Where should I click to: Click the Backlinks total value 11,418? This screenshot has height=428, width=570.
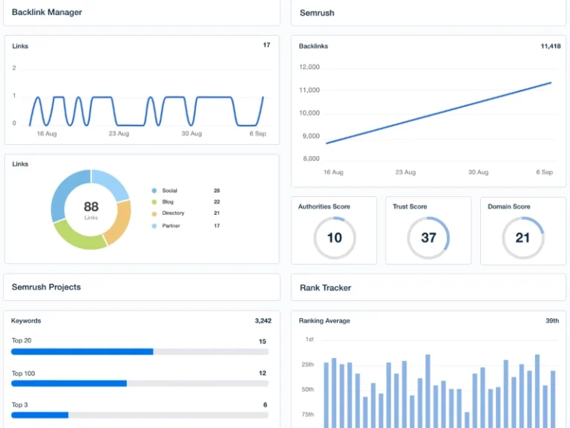click(550, 46)
